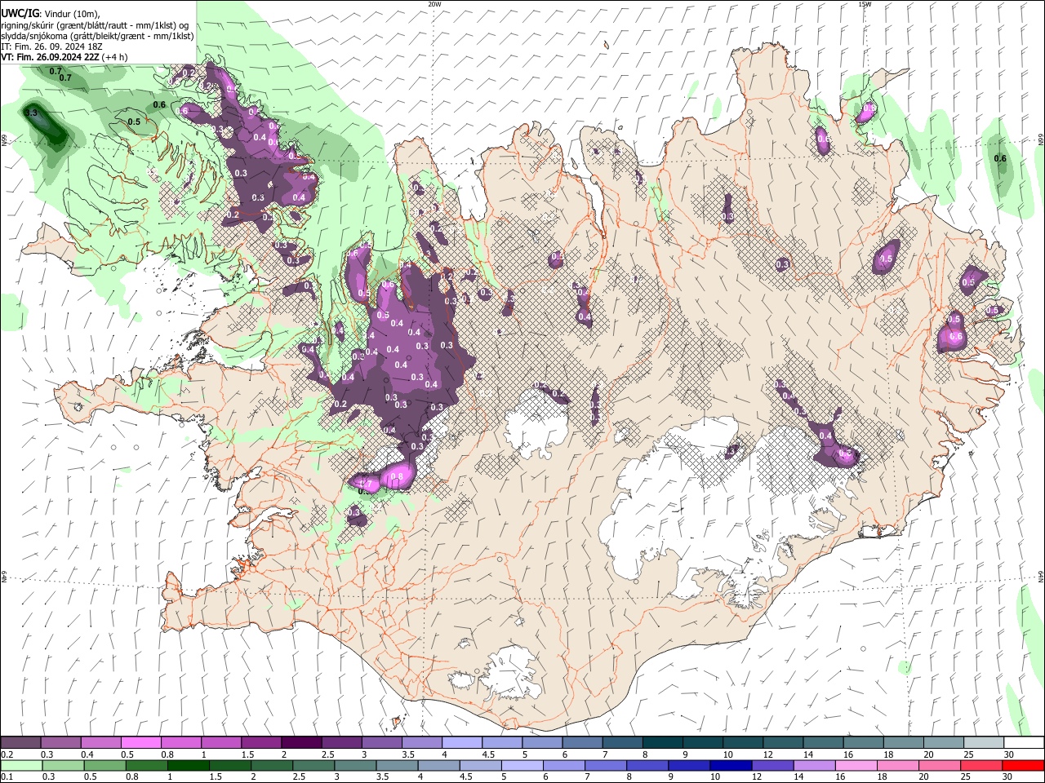Click the 'IT: Fim. 26. 09. 2024 18Z' line
The height and width of the screenshot is (783, 1045).
point(51,46)
